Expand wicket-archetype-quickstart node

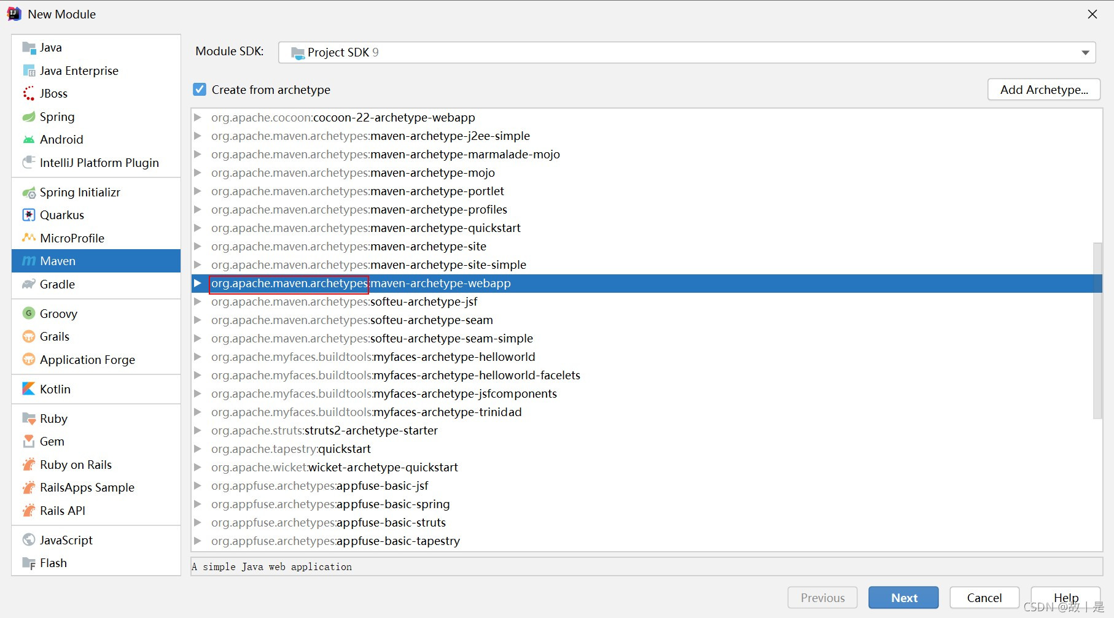(x=198, y=467)
